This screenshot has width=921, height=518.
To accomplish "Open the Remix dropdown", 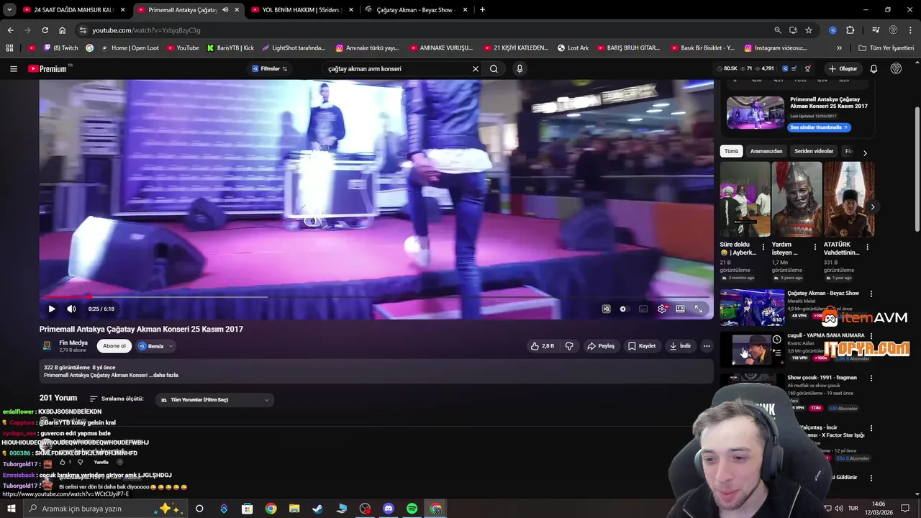I will click(x=155, y=346).
